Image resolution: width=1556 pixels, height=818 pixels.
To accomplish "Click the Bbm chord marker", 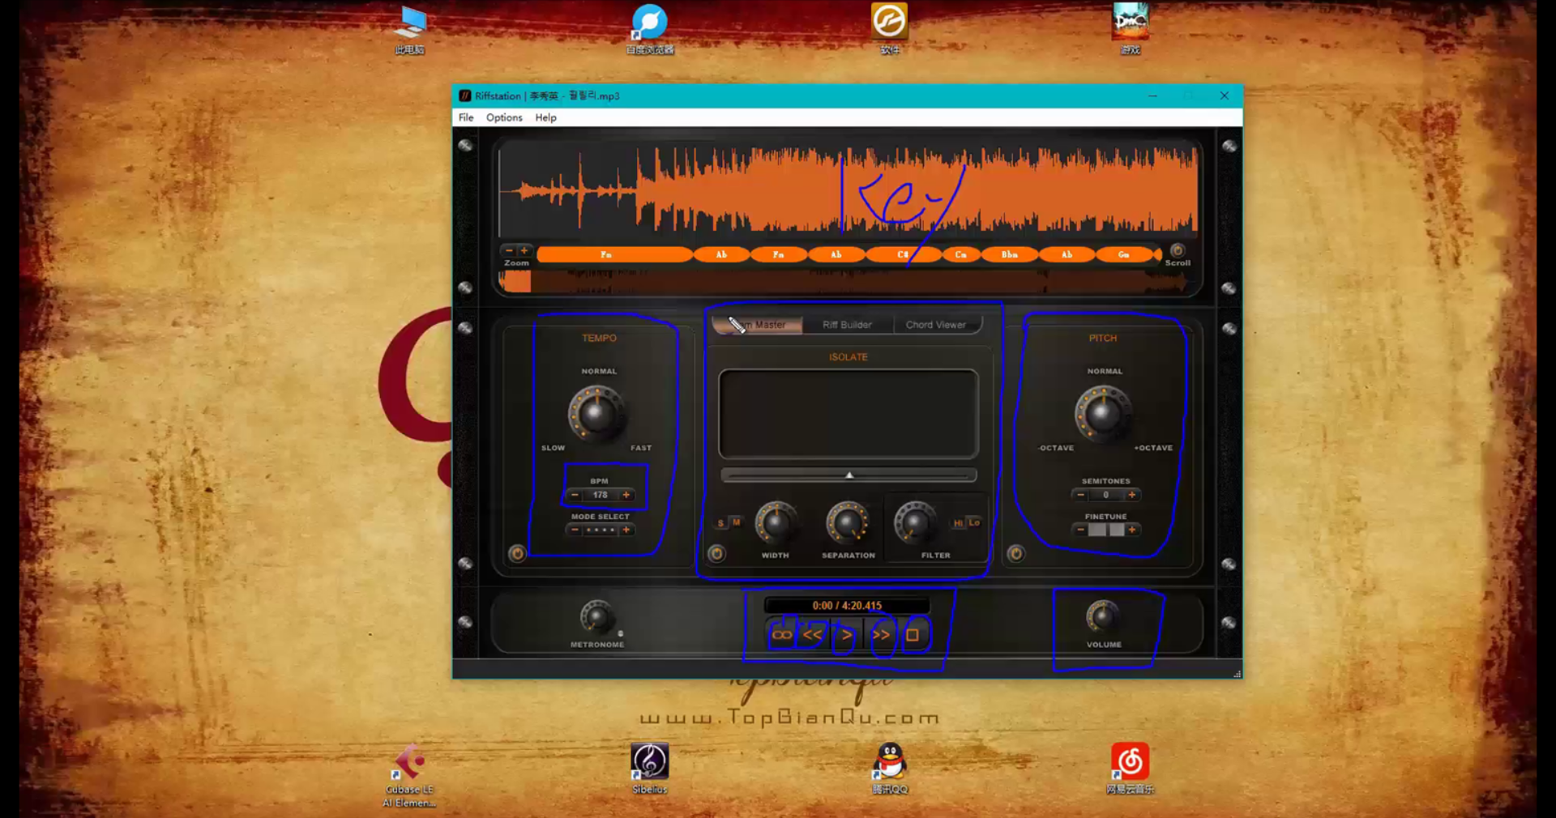I will pos(1009,255).
